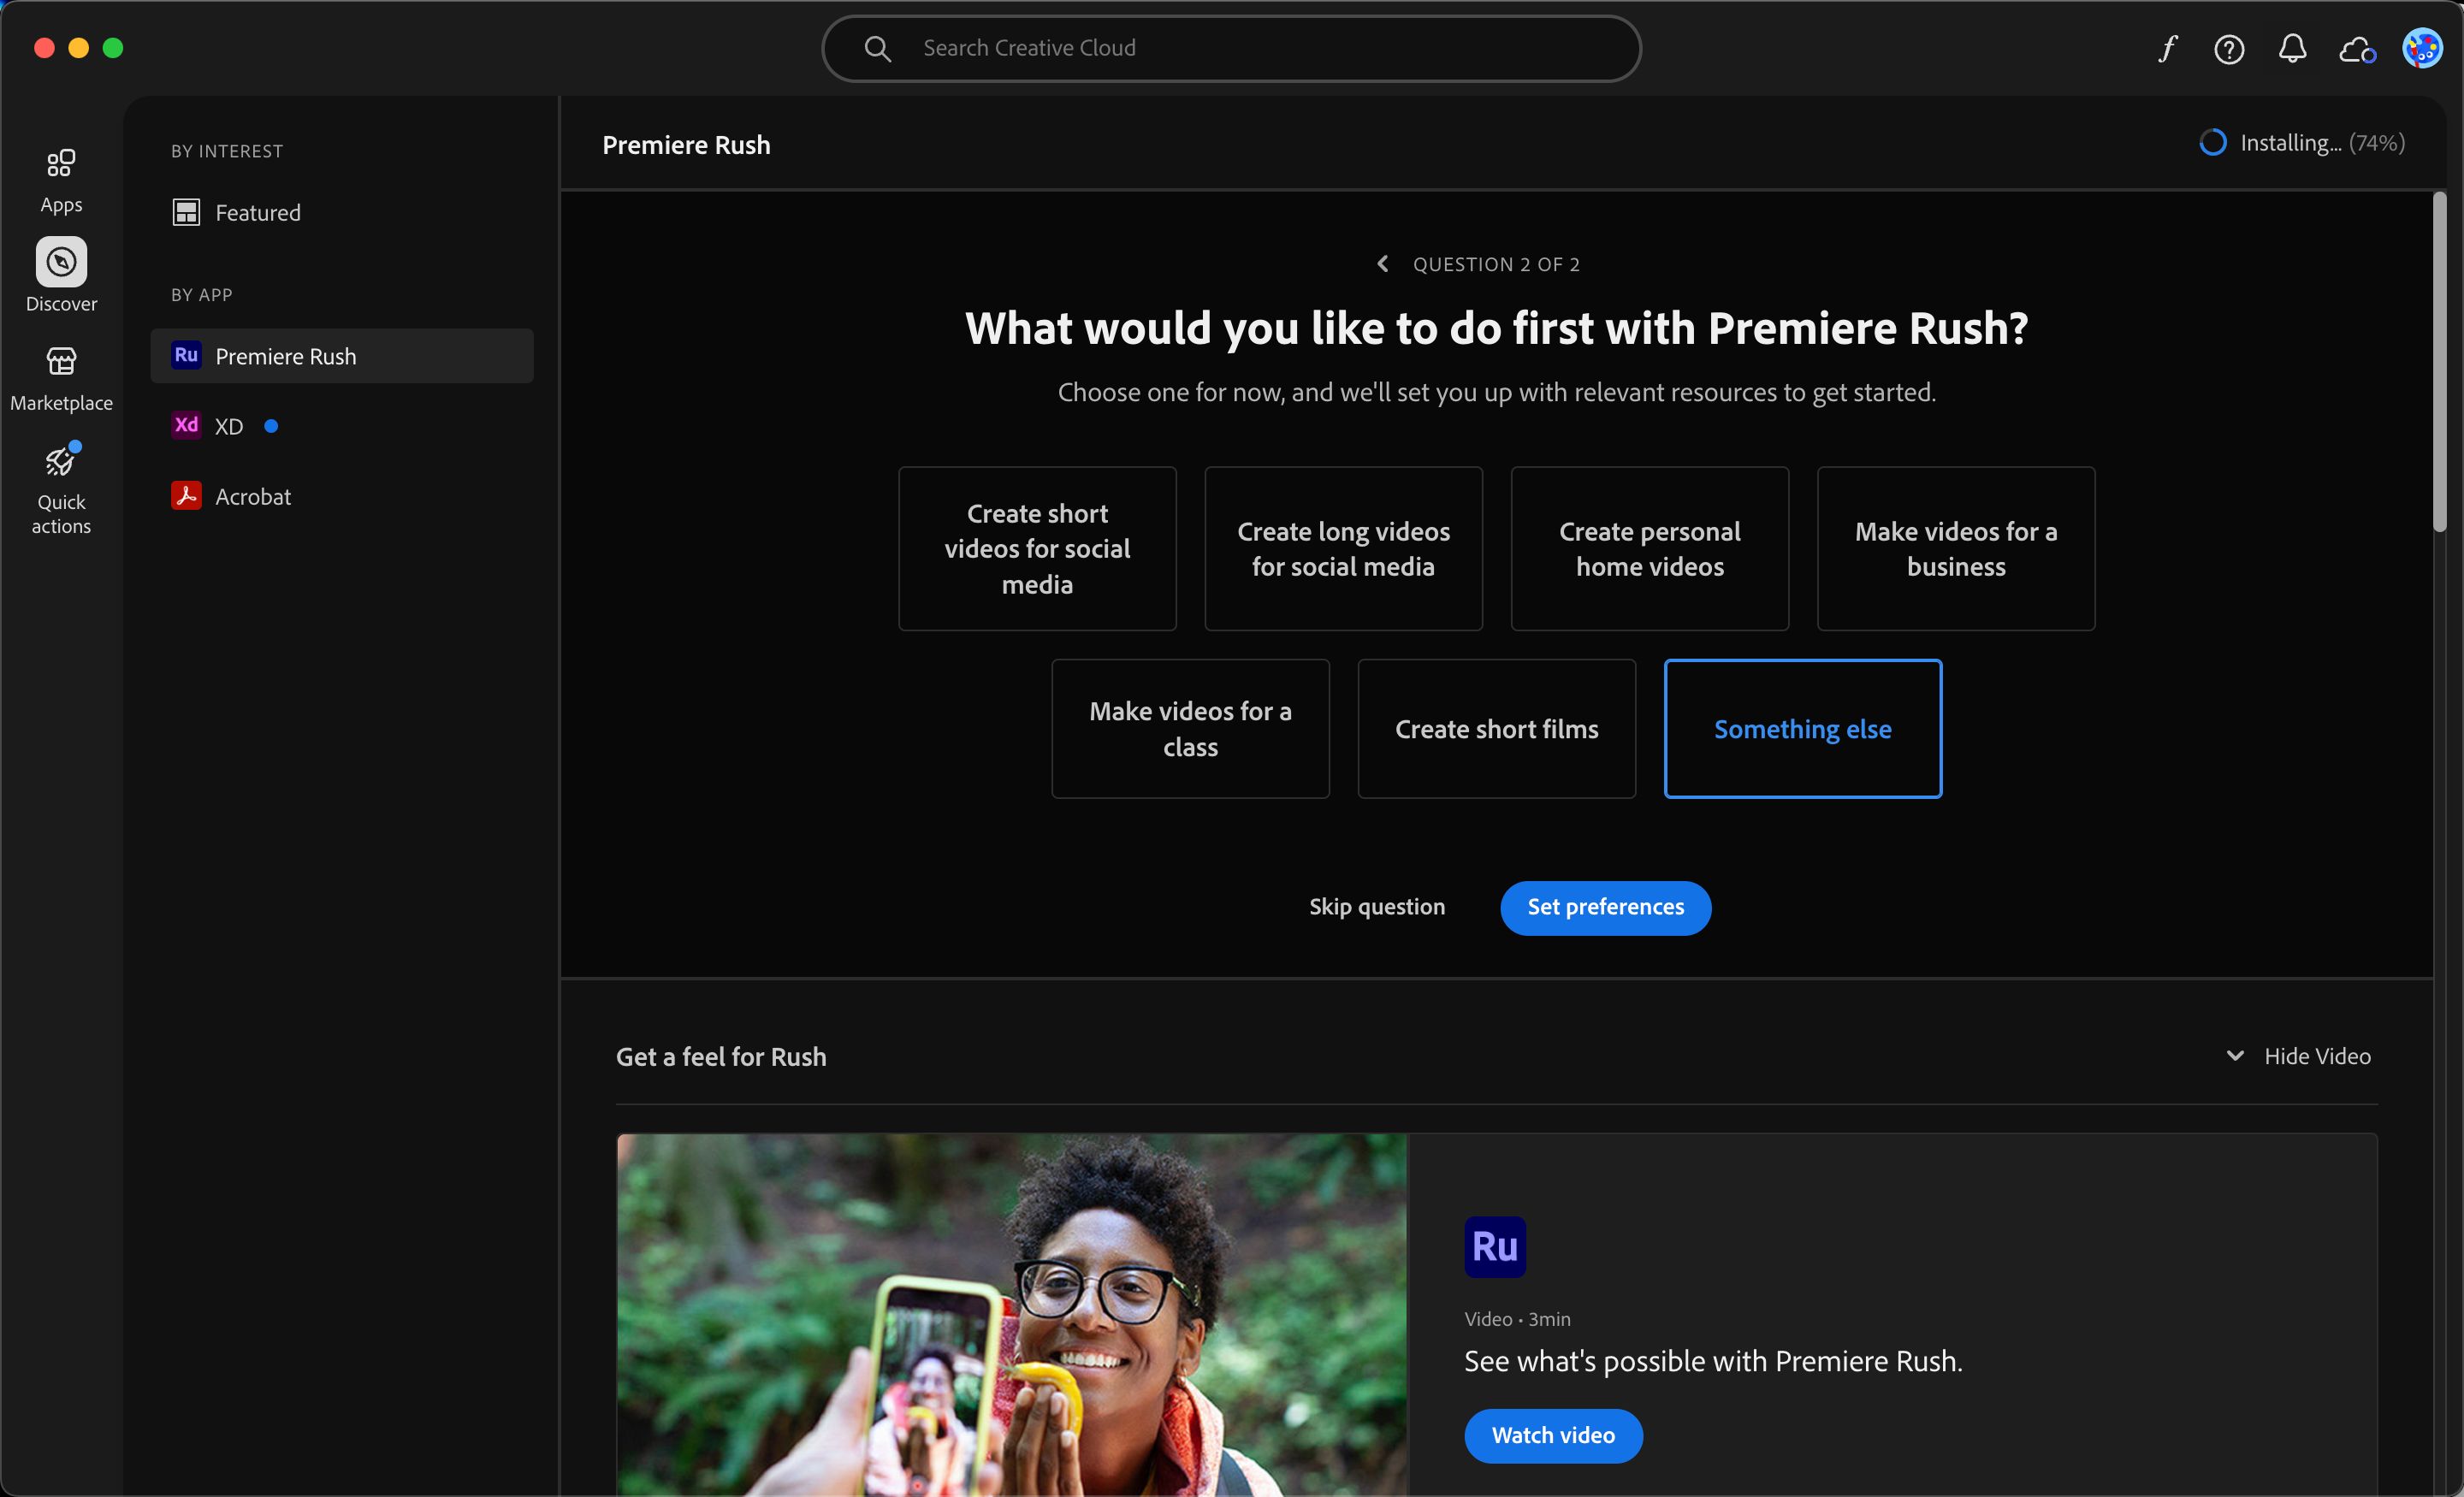This screenshot has width=2464, height=1497.
Task: Open the Featured category
Action: [x=342, y=212]
